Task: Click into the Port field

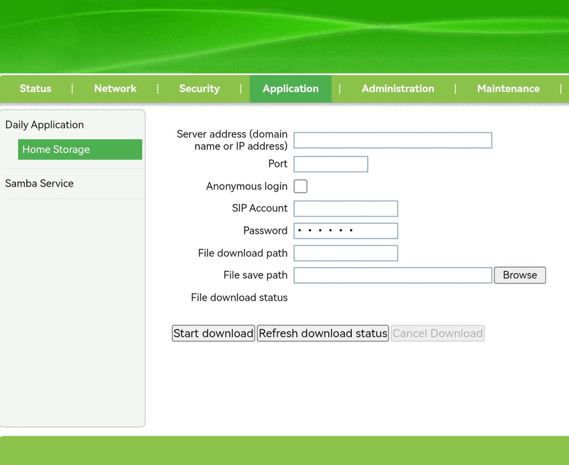Action: coord(331,164)
